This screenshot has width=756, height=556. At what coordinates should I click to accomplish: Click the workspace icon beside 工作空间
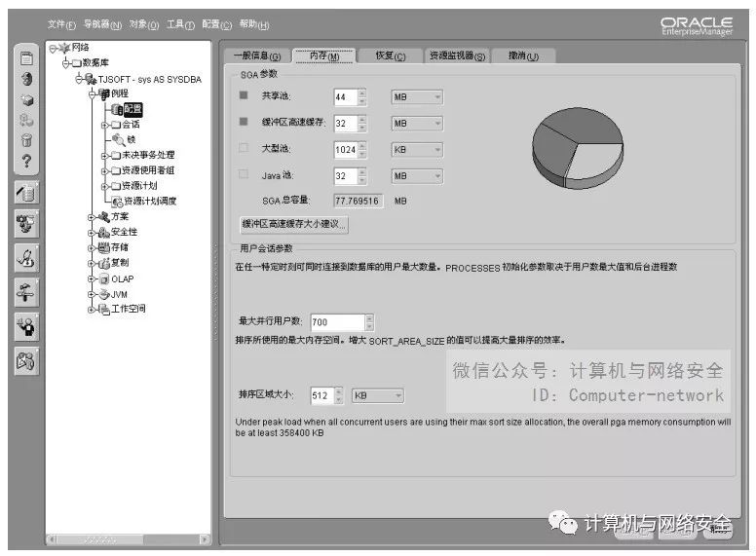click(103, 310)
